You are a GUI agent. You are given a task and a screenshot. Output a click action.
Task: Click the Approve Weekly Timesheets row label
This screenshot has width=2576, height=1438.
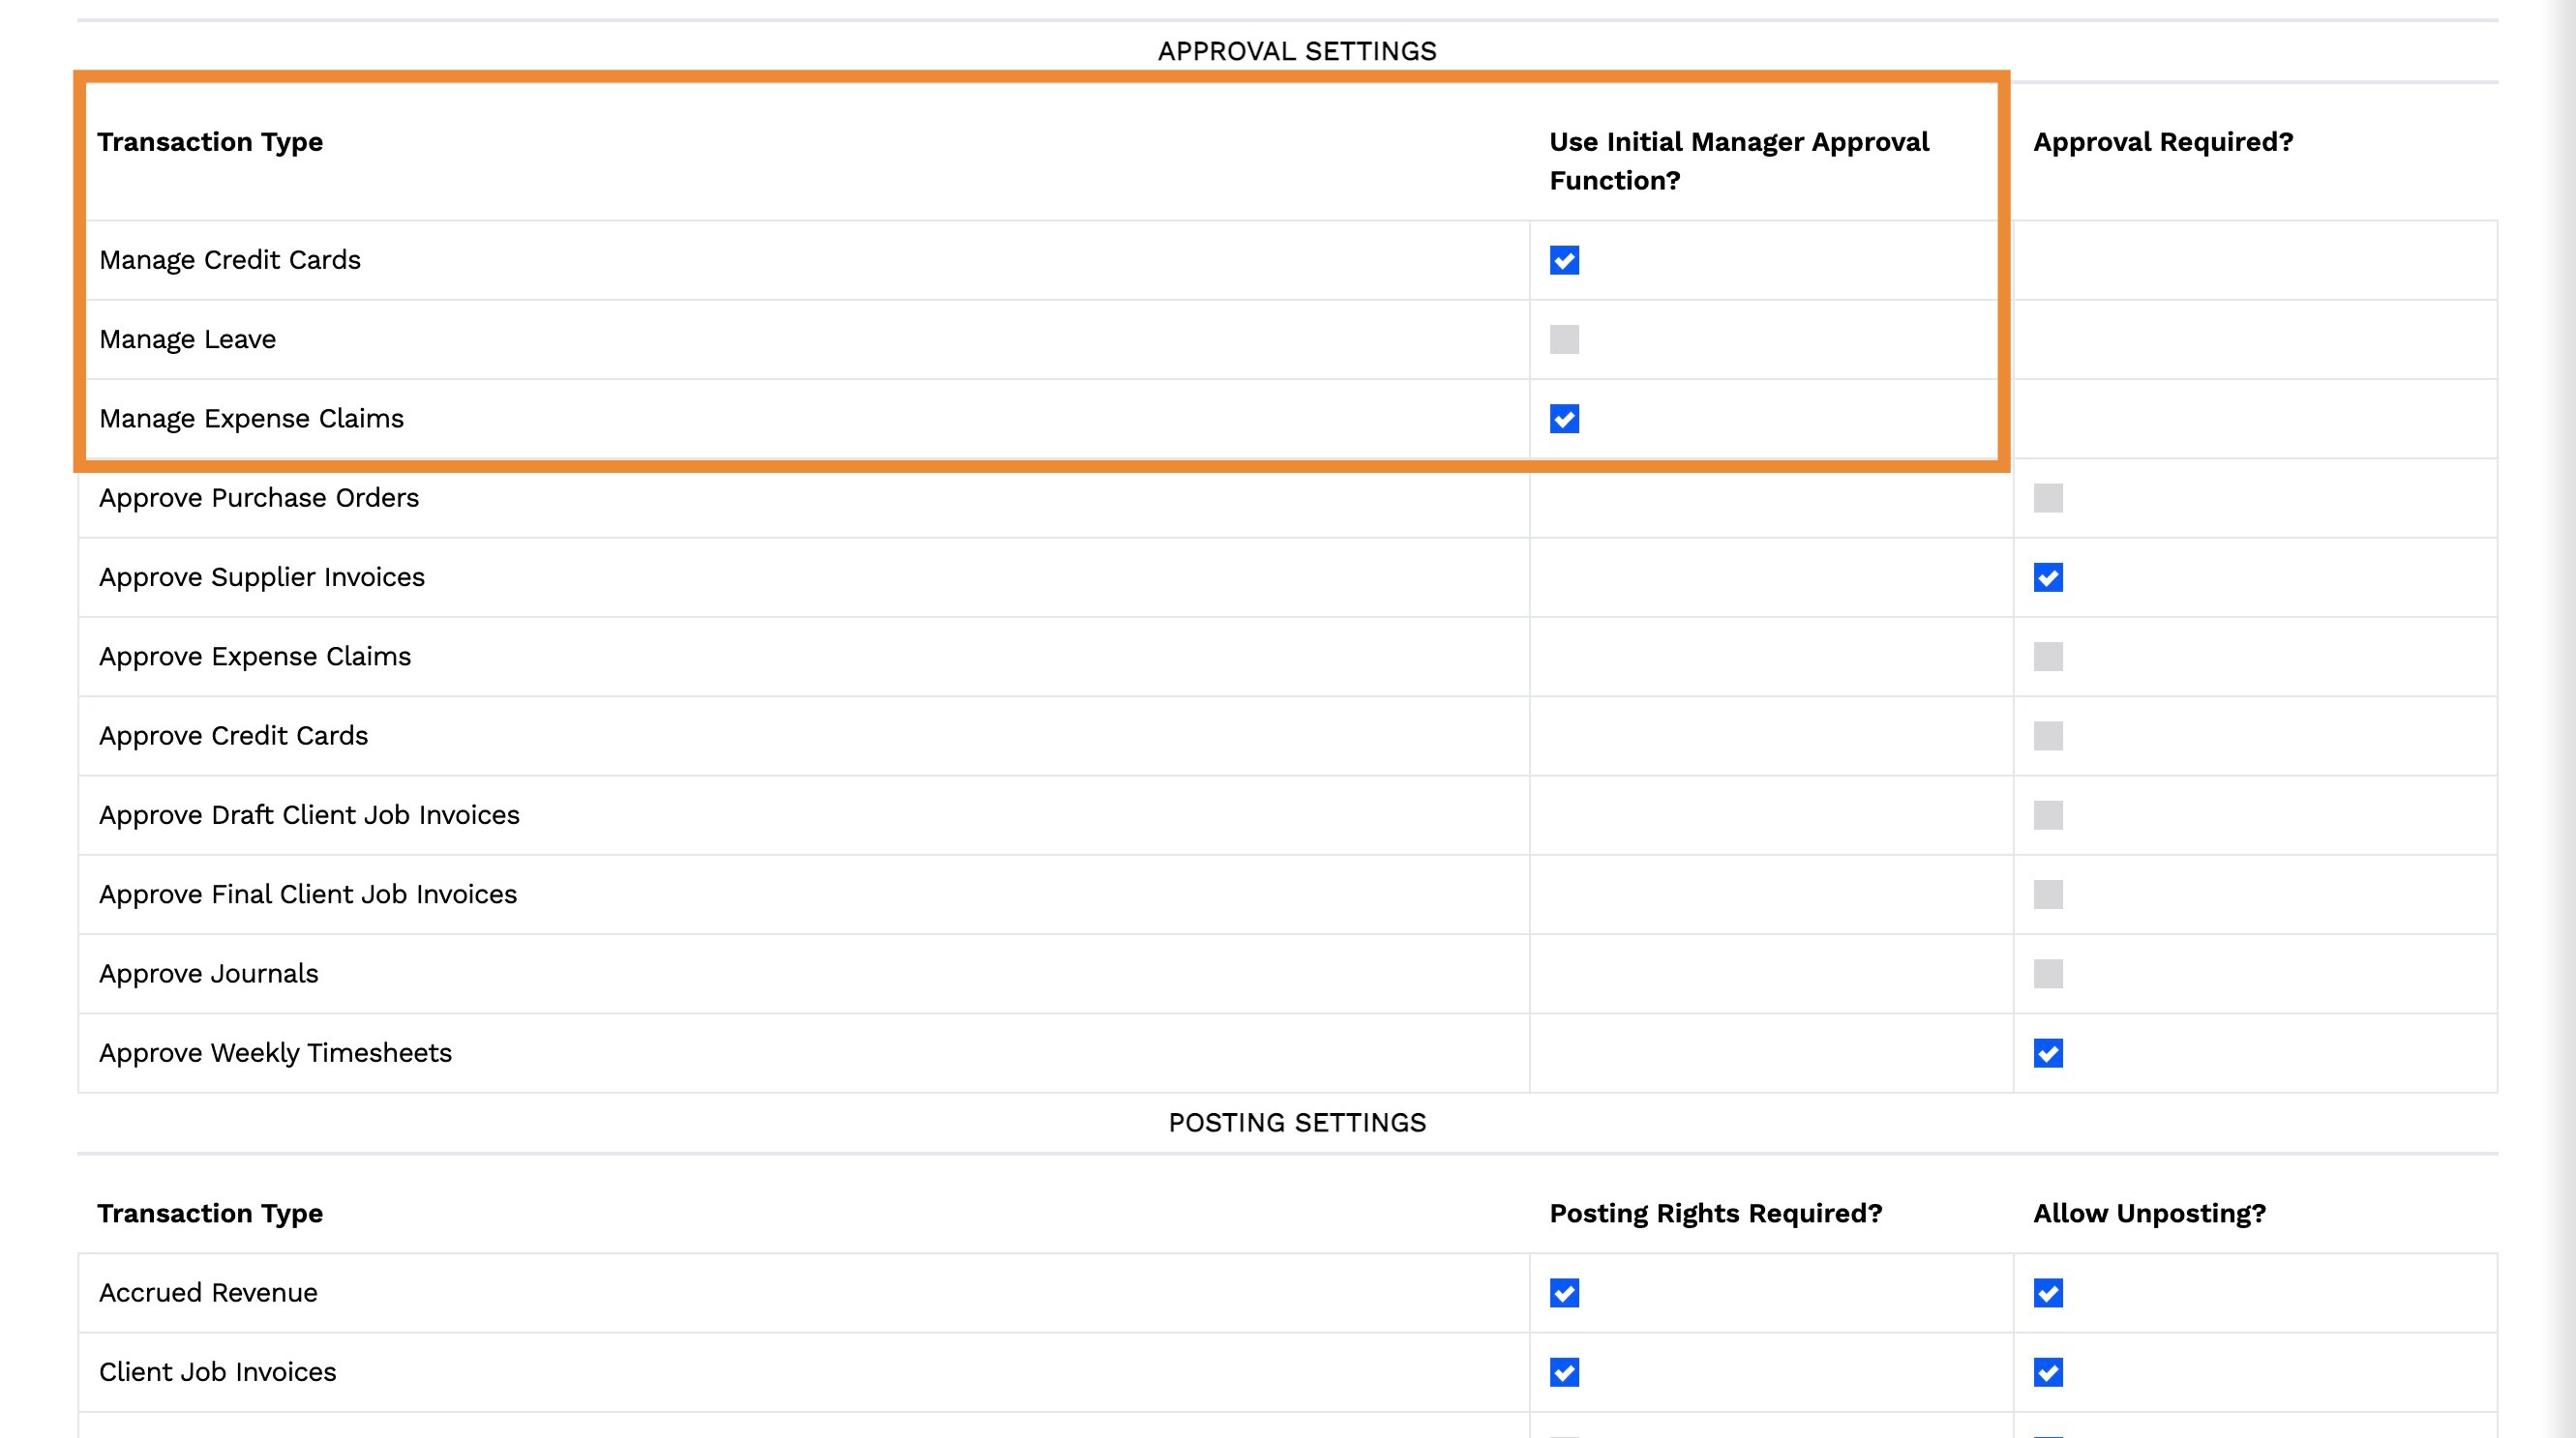click(x=275, y=1053)
